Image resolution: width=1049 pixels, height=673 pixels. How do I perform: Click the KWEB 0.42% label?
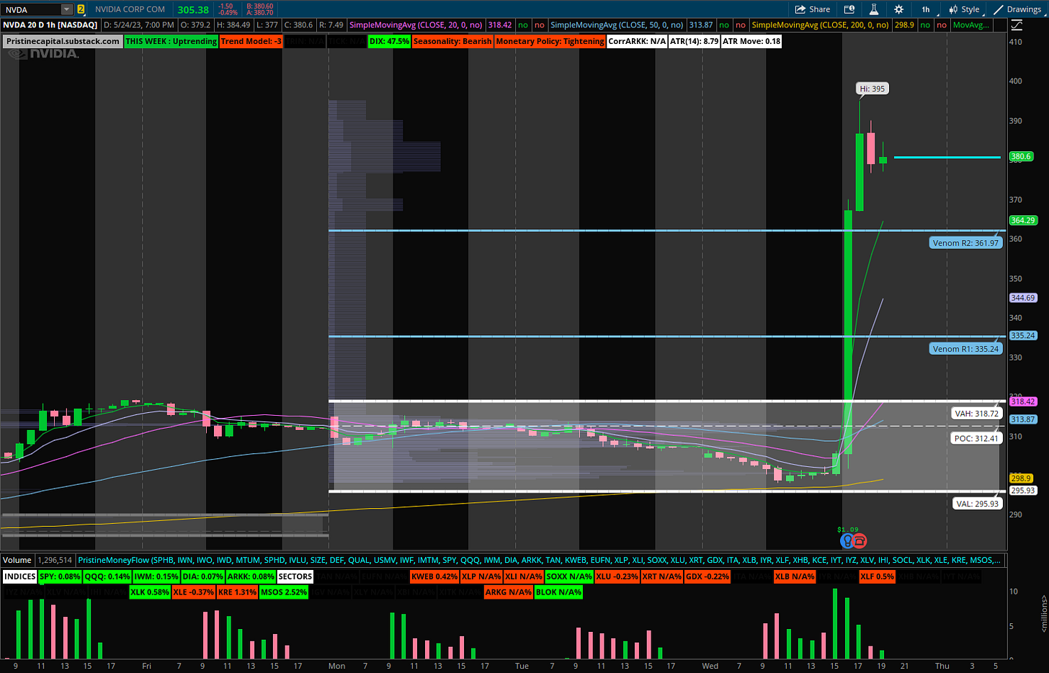click(434, 576)
